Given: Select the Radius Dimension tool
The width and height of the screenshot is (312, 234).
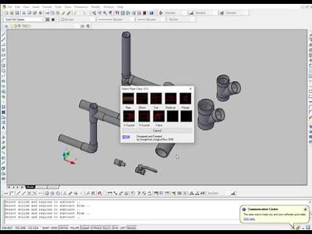Looking at the screenshot, I should pos(133,193).
